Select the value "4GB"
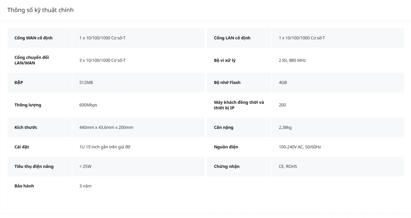The image size is (411, 218). click(283, 82)
